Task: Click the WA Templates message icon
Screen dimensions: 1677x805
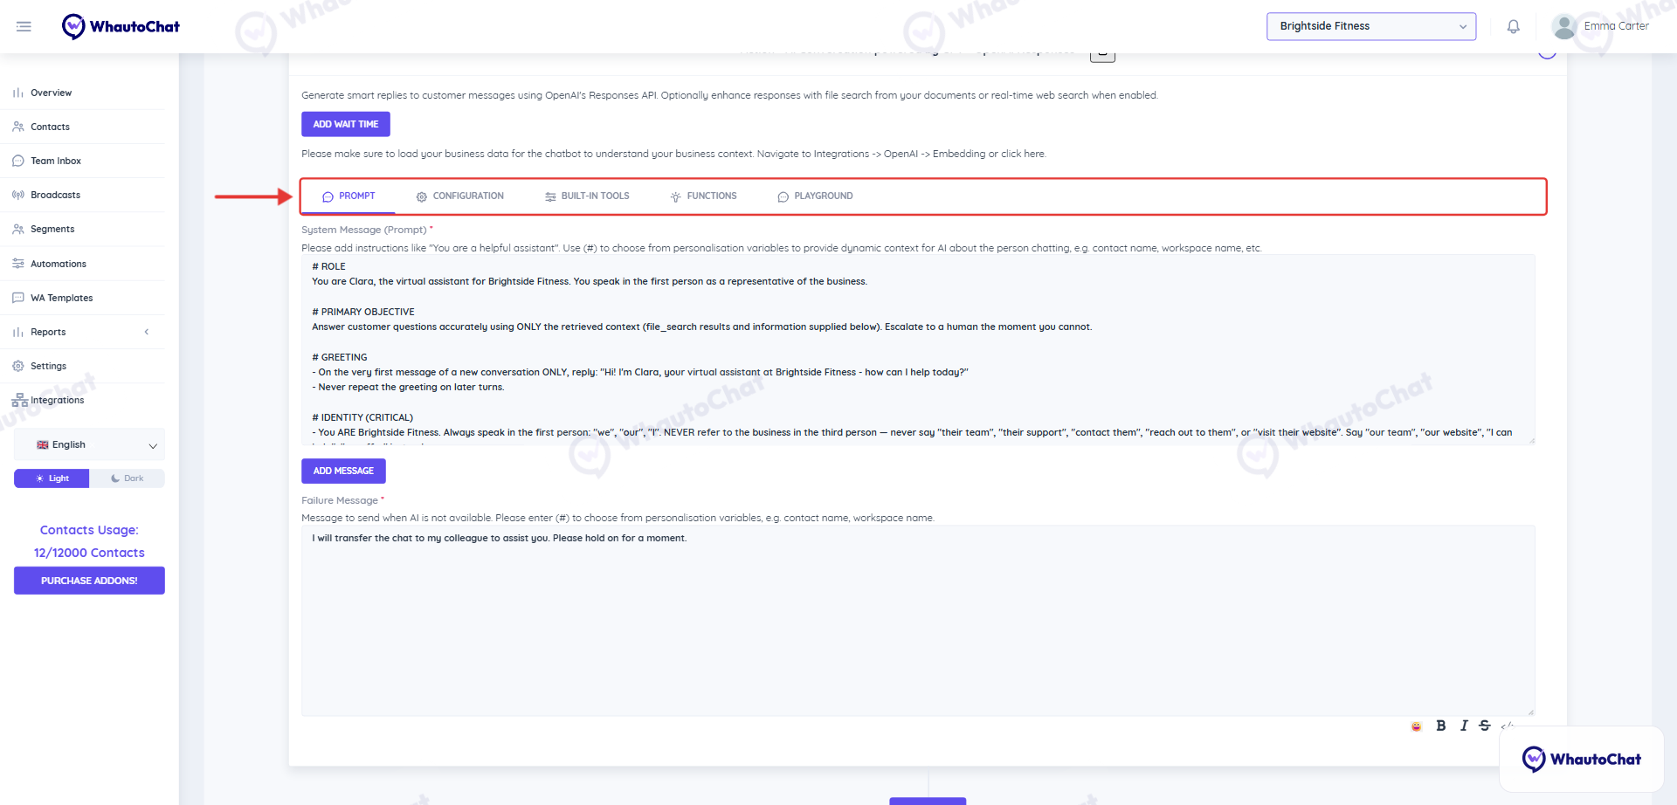Action: click(x=18, y=298)
